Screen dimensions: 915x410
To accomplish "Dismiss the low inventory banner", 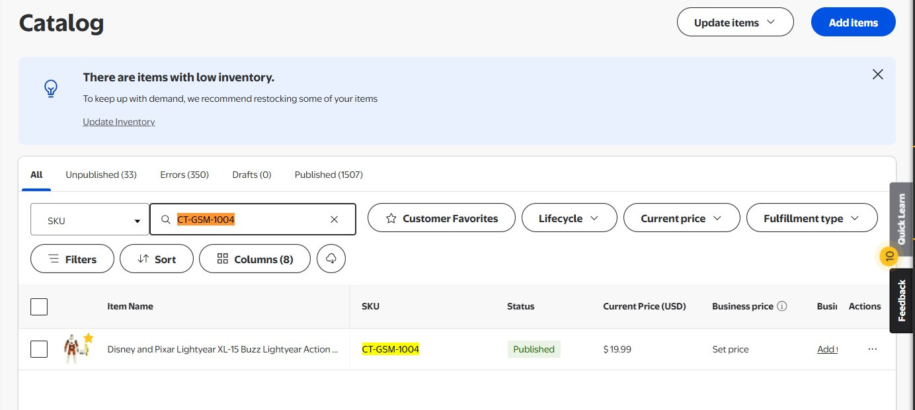I will [x=877, y=75].
